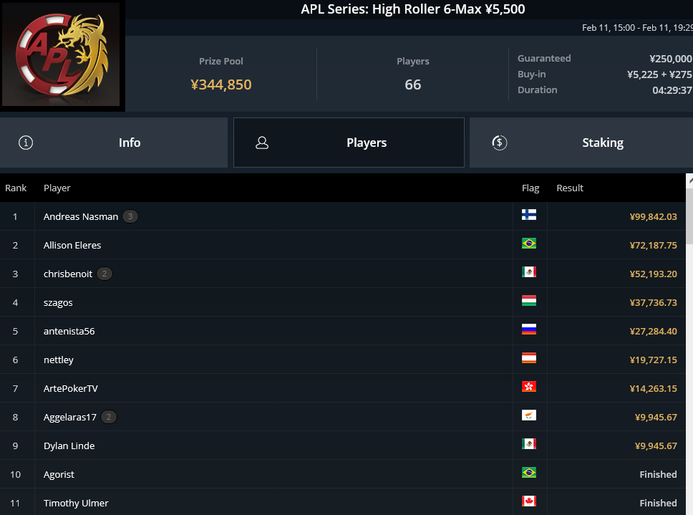693x515 pixels.
Task: Click the Cyprus flag beside Aggelaras17
Action: click(x=529, y=415)
